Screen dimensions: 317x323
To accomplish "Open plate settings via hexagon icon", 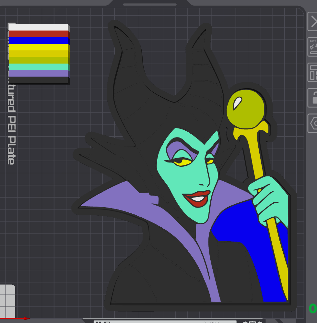I will [x=312, y=123].
